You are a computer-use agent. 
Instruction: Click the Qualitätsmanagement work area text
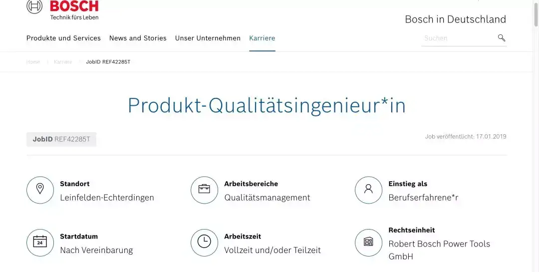pyautogui.click(x=267, y=198)
